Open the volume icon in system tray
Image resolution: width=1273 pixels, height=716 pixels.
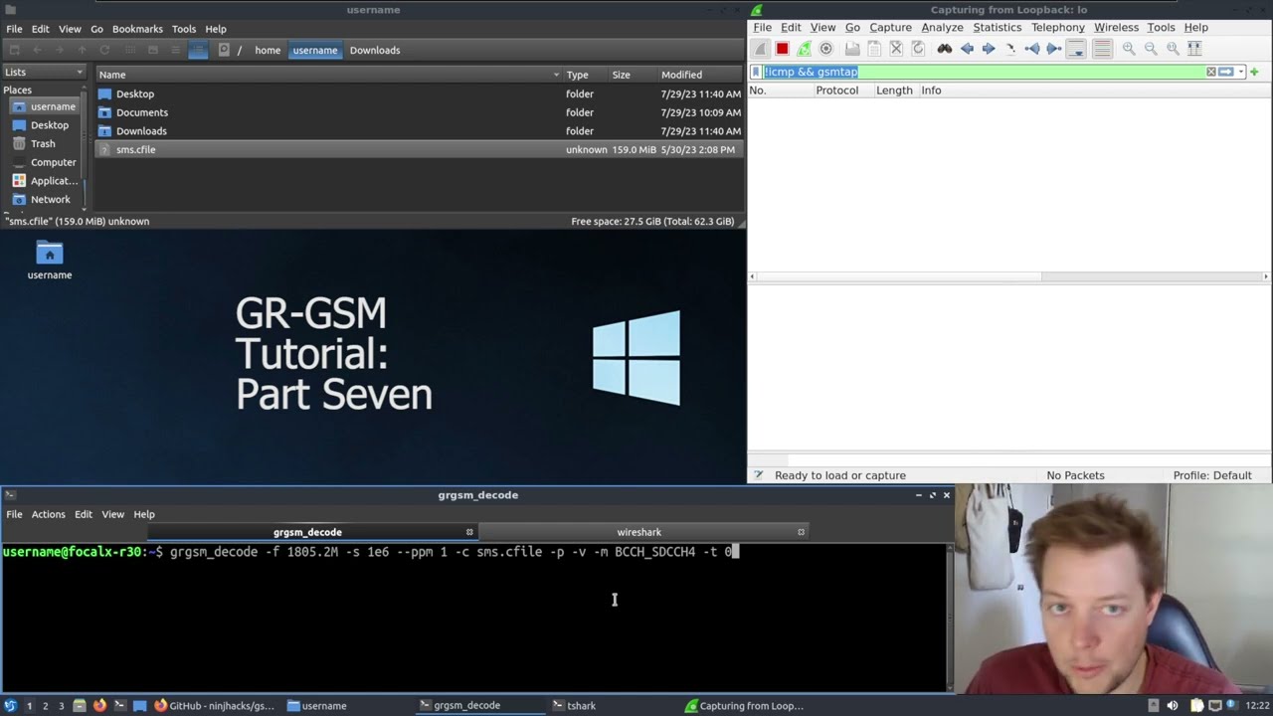pyautogui.click(x=1172, y=705)
